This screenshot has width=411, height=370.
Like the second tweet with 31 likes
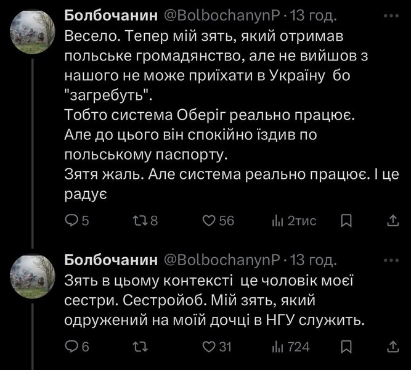[x=209, y=347]
